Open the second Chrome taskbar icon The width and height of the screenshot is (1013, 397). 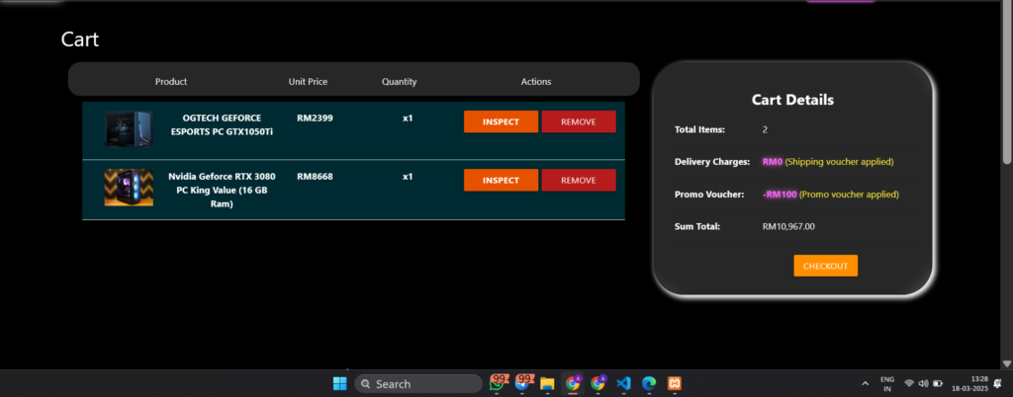(x=599, y=384)
